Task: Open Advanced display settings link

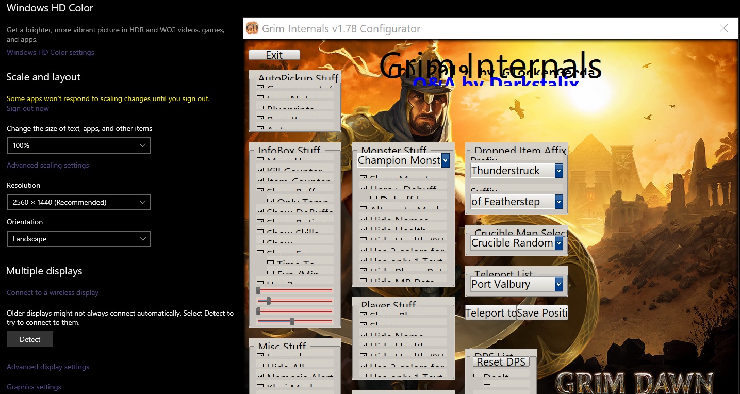Action: [48, 367]
